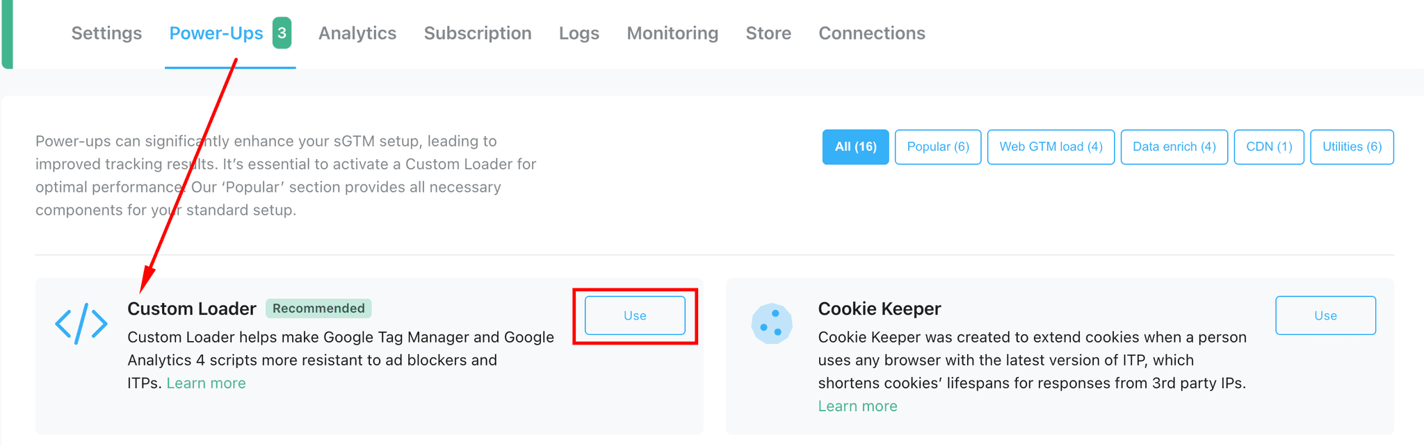Select the Power-Ups tab
1424x446 pixels.
[216, 33]
